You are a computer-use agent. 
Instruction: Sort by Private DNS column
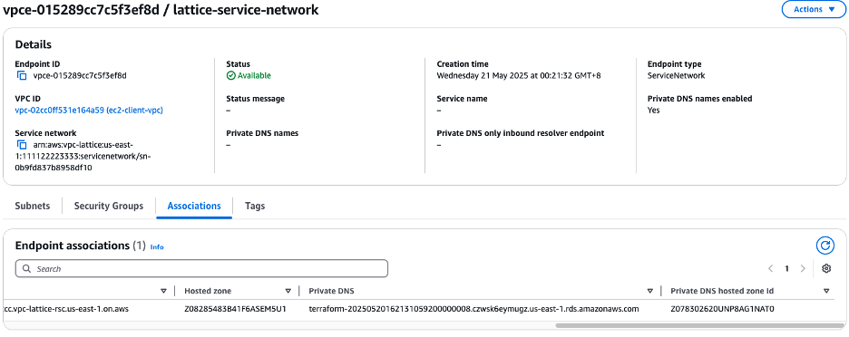(650, 291)
